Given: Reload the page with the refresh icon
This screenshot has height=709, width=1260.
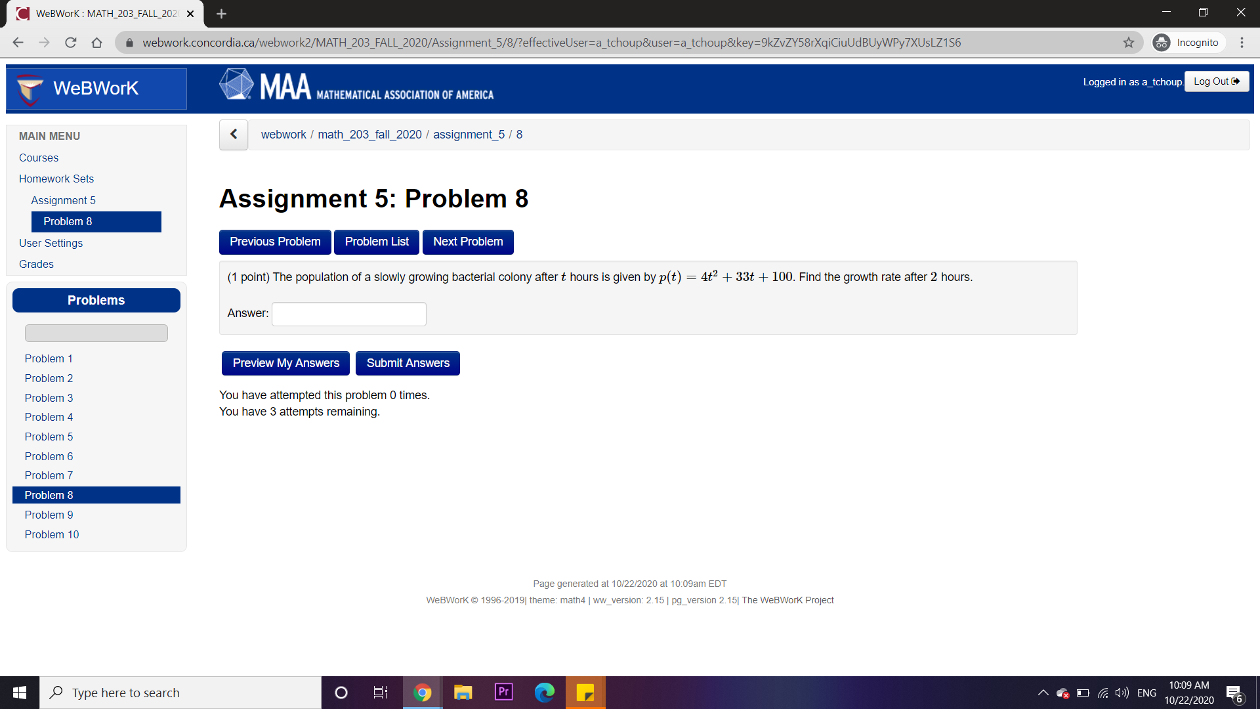Looking at the screenshot, I should (71, 43).
